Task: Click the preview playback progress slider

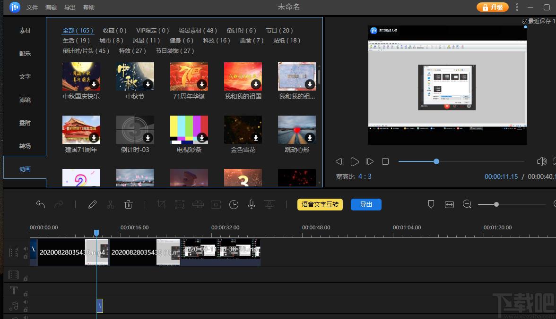Action: click(x=461, y=161)
